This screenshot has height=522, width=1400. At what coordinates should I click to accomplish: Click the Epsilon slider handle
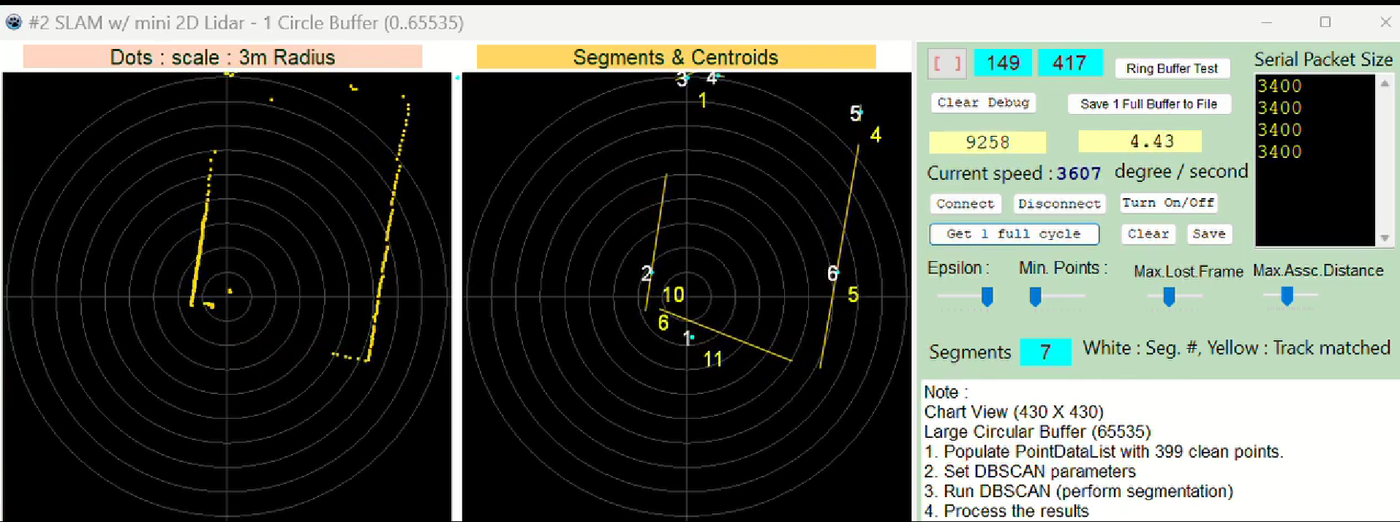987,296
